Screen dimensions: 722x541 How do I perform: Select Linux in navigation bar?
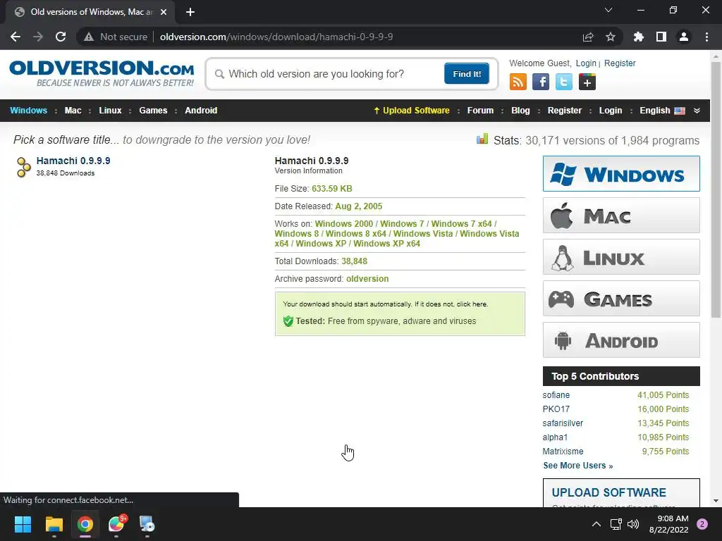tap(110, 111)
